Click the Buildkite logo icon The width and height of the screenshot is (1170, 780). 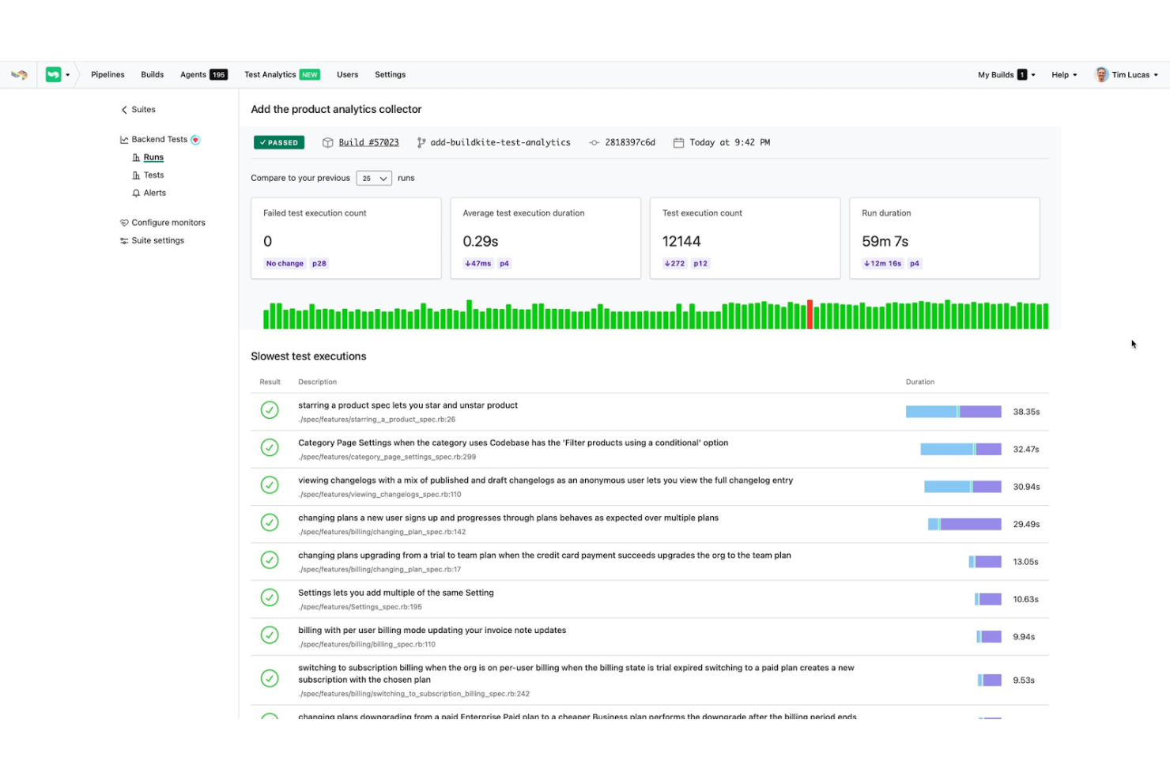point(20,73)
